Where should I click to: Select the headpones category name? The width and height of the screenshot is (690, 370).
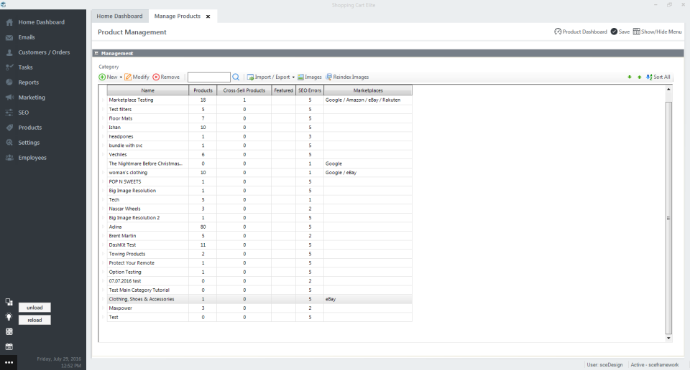click(x=121, y=136)
